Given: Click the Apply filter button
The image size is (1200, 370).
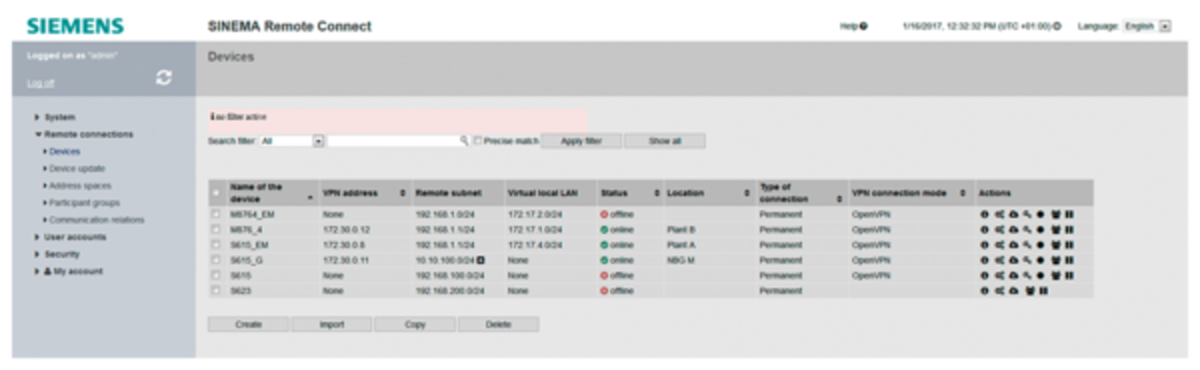Looking at the screenshot, I should tap(581, 141).
